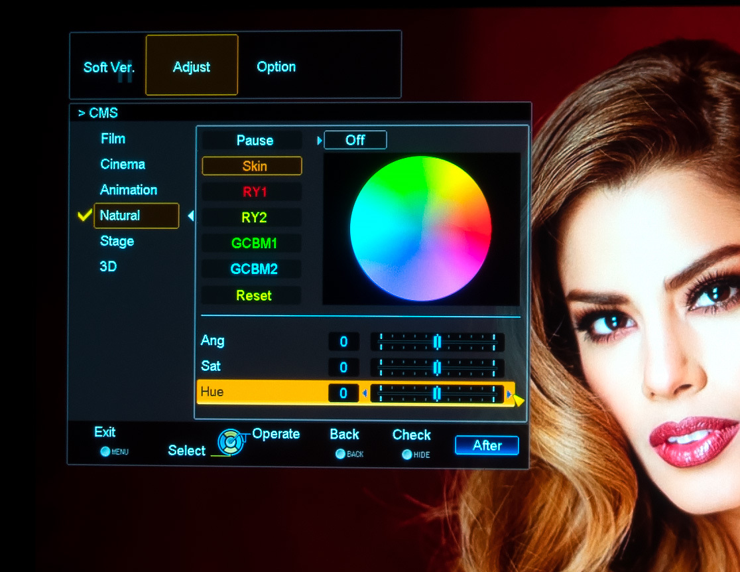This screenshot has width=740, height=572.
Task: Choose the Cinema picture mode
Action: click(x=123, y=164)
